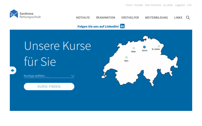Click the dropdown chevron arrow for Kurstyp
This screenshot has height=126, width=202.
pos(73,76)
